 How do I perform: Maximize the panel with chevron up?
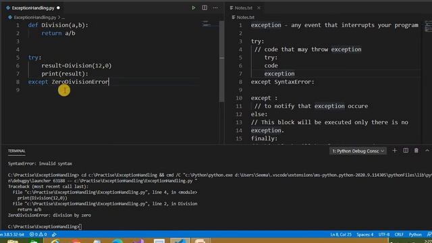pos(427,151)
